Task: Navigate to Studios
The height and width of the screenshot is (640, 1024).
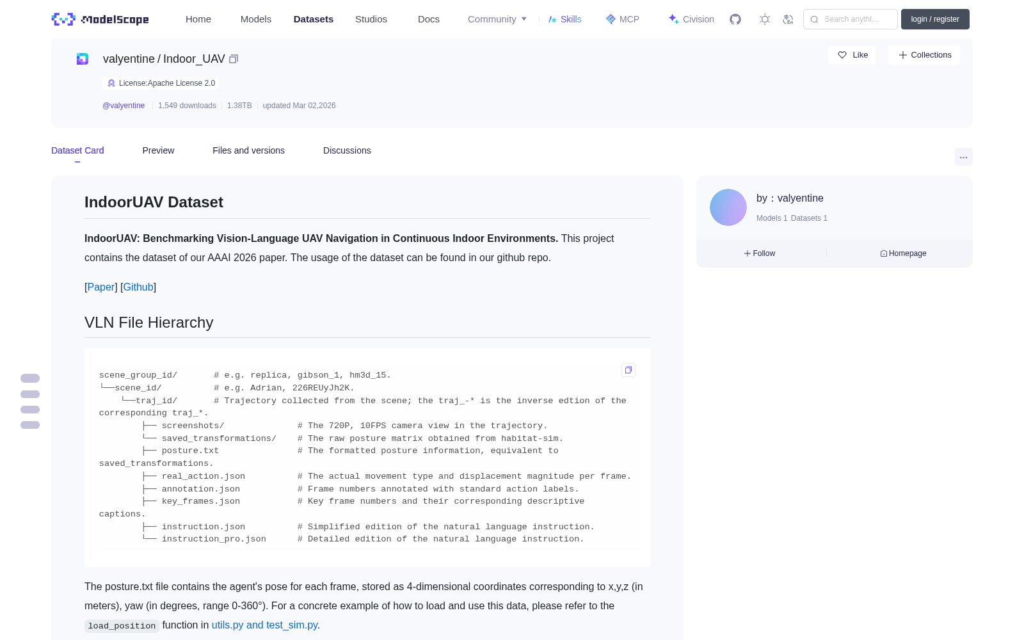Action: pos(371,19)
